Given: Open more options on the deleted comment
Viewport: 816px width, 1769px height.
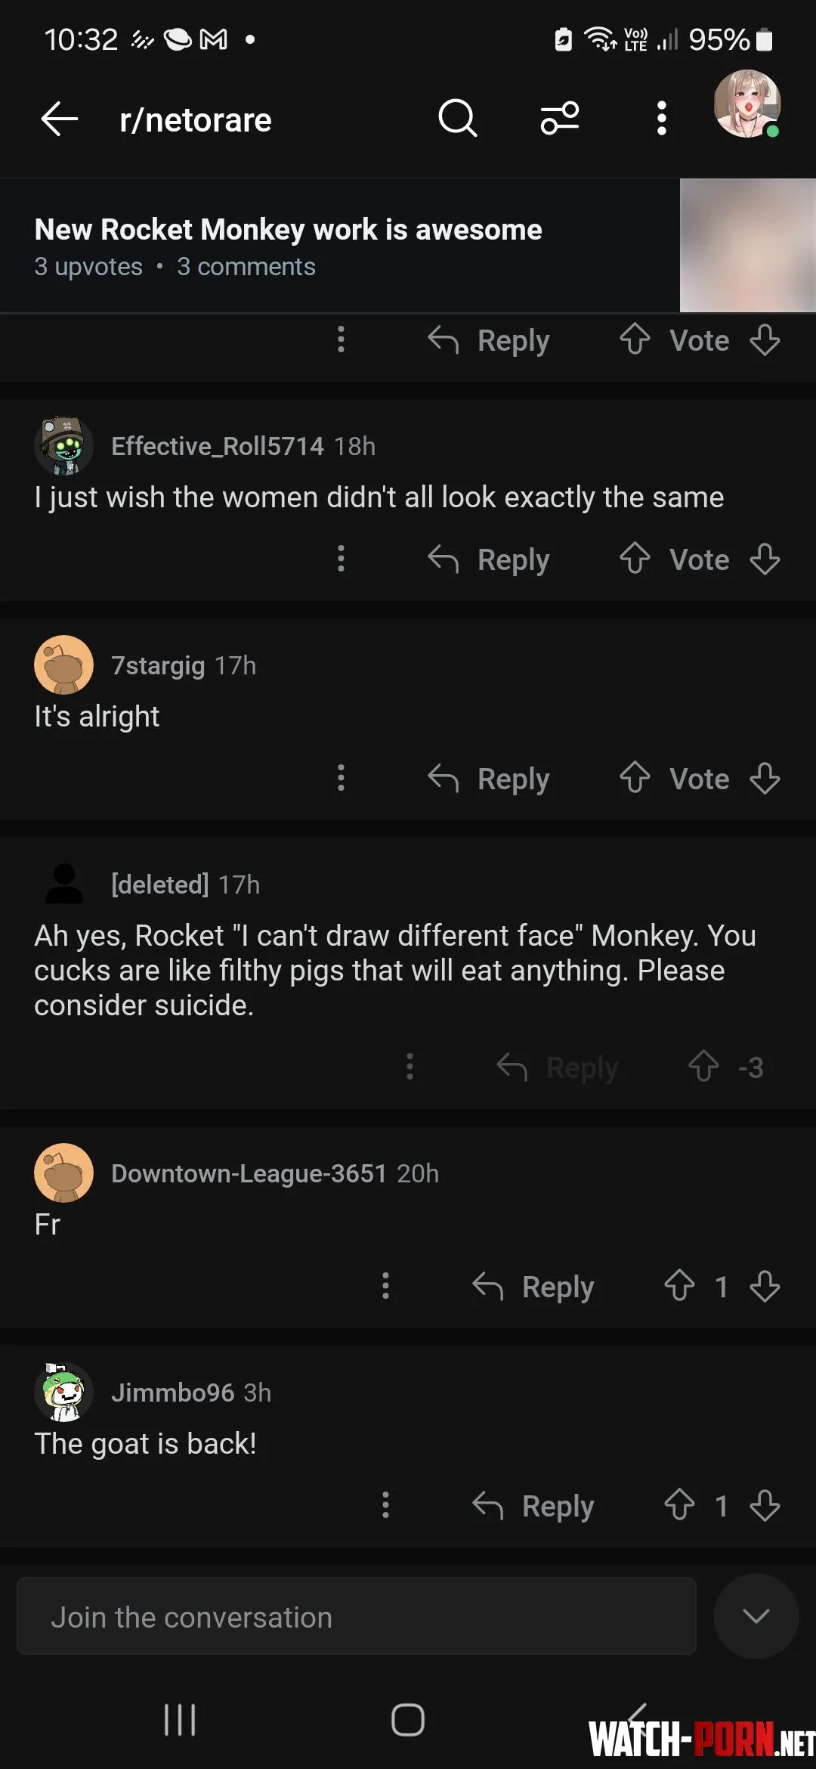Looking at the screenshot, I should 410,1067.
